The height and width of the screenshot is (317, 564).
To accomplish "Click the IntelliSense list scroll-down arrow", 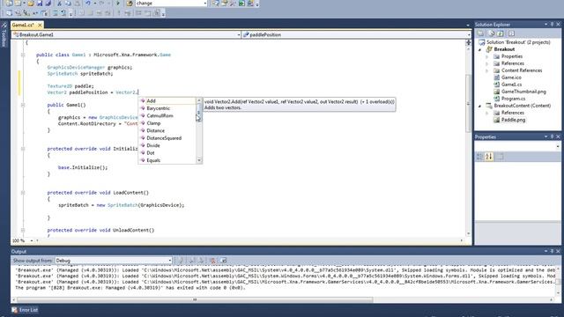I will pos(199,160).
